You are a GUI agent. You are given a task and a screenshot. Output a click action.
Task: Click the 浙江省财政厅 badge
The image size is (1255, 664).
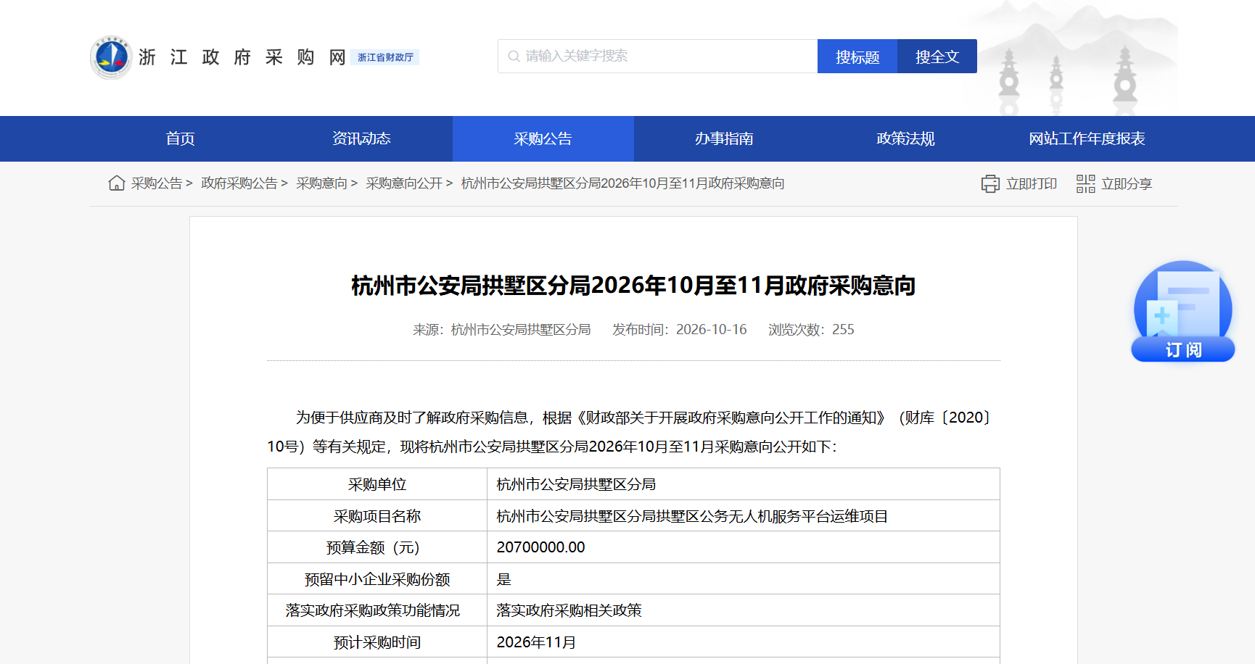(x=385, y=57)
